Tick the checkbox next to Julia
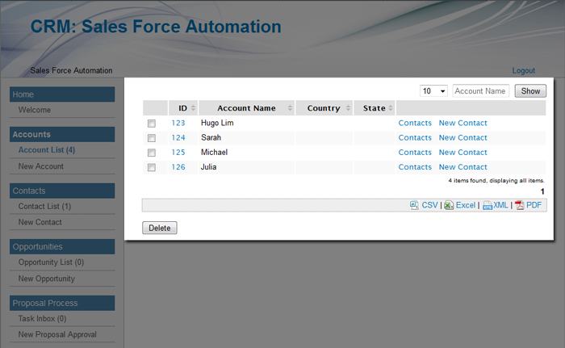 tap(151, 168)
